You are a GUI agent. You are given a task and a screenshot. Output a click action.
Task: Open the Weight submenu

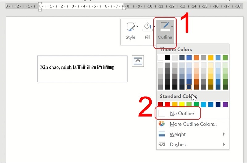[x=224, y=134]
